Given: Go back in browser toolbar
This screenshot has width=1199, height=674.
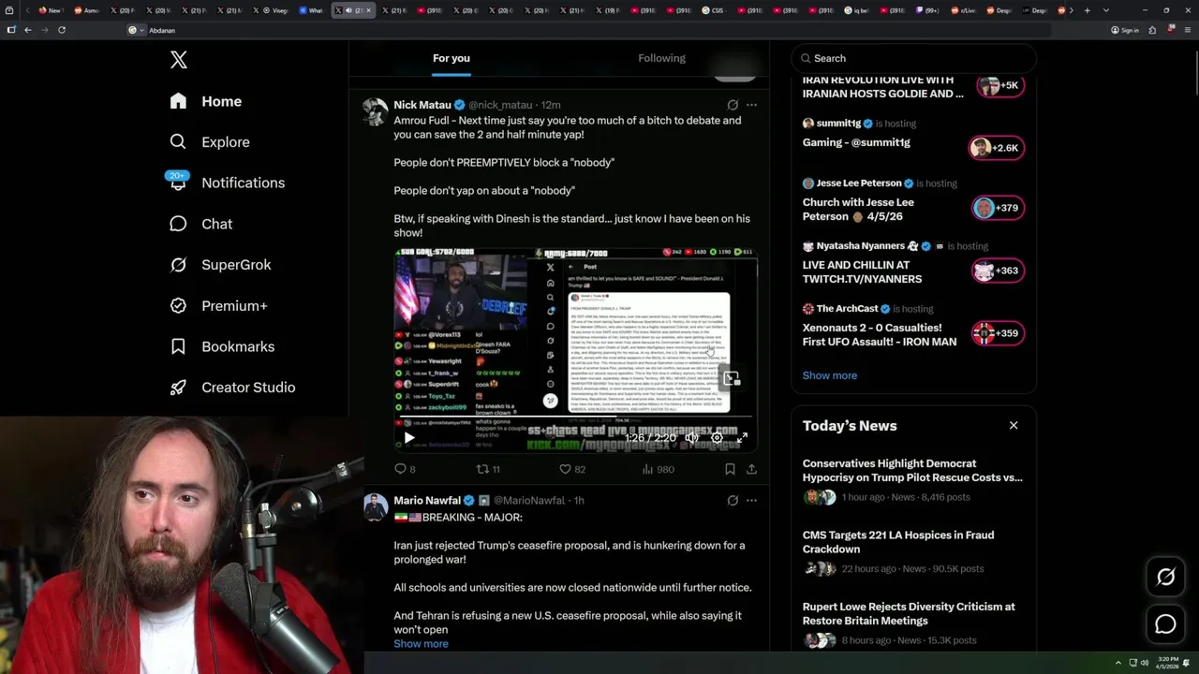Looking at the screenshot, I should coord(28,30).
